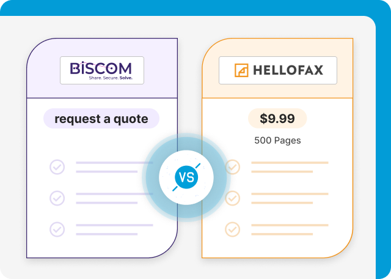Image resolution: width=391 pixels, height=279 pixels.
Task: Select second feature line in Biscom card
Action: tap(113, 198)
